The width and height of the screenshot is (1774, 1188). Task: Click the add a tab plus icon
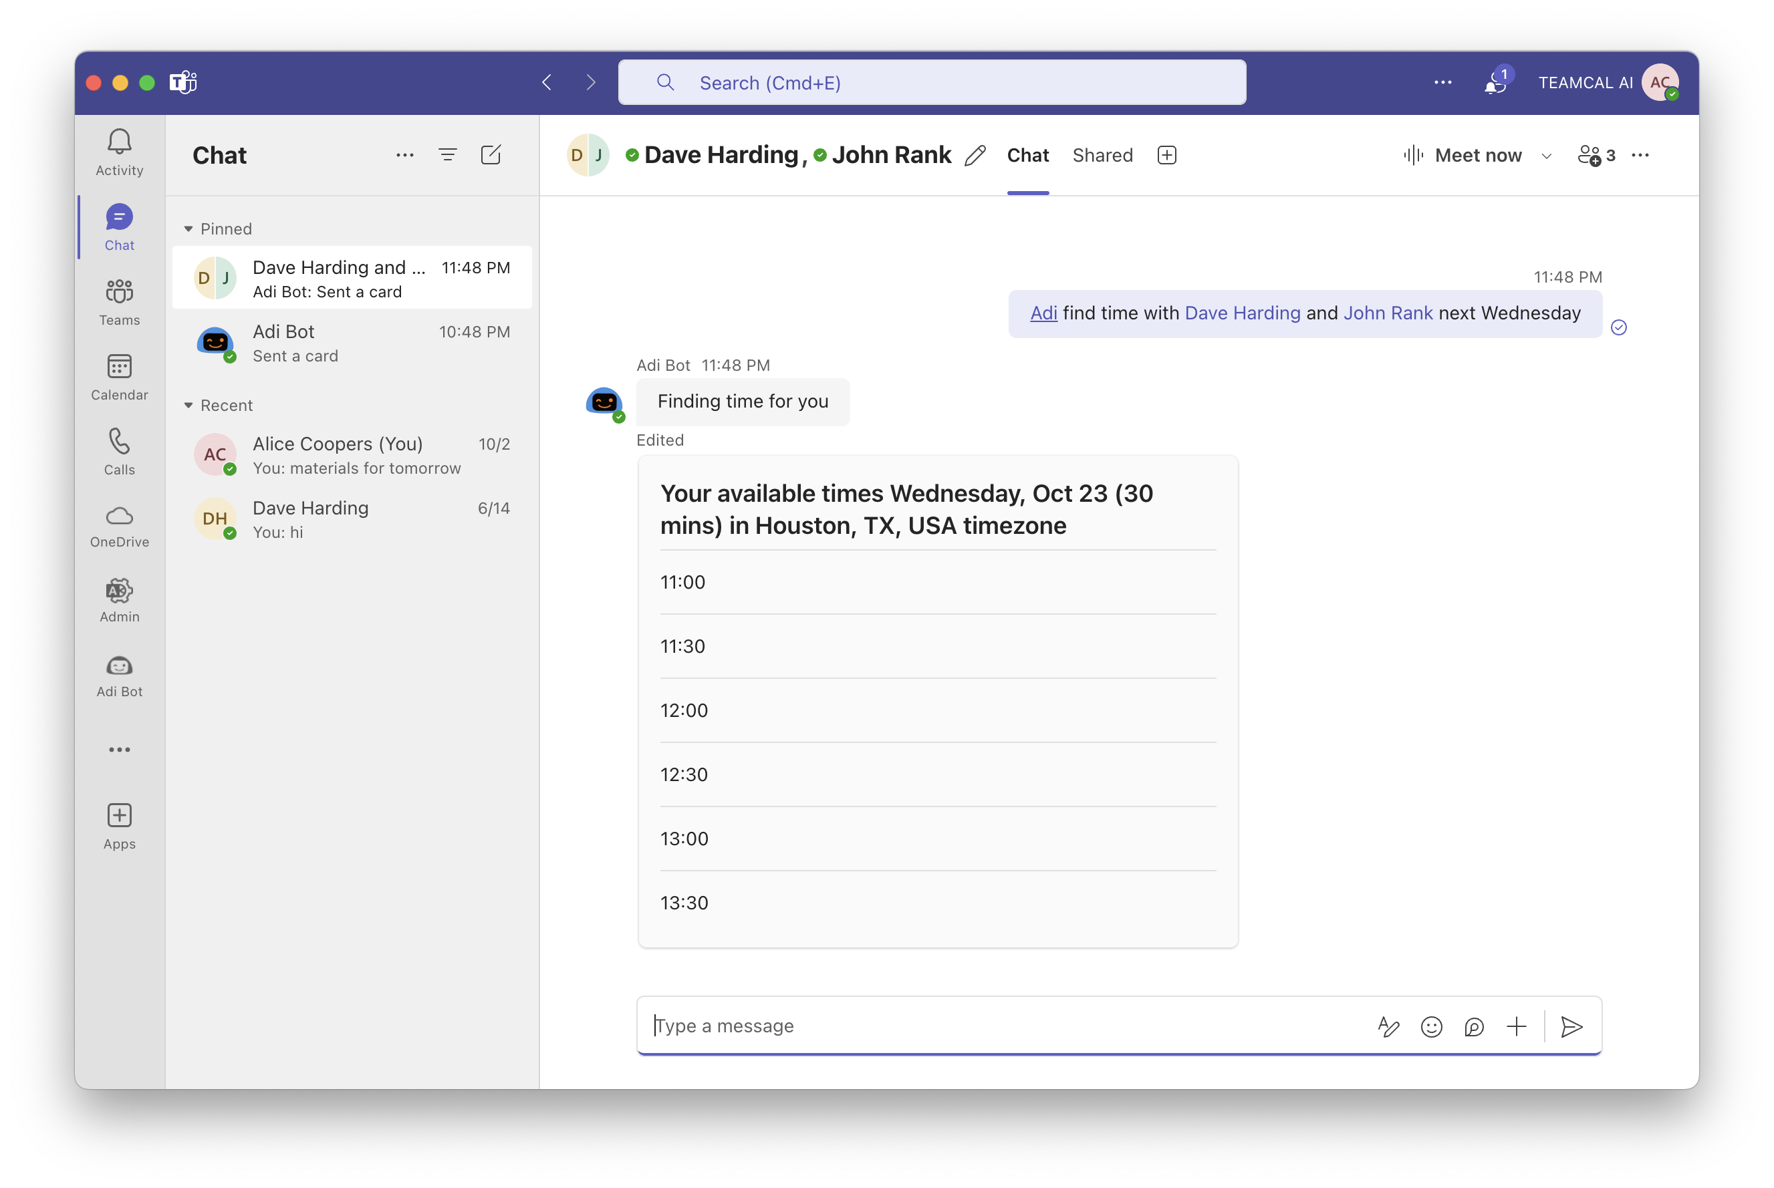click(x=1166, y=155)
